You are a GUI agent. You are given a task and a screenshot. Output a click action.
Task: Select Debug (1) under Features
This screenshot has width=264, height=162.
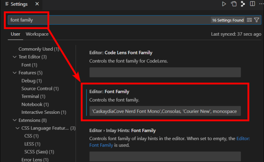[x=32, y=81]
